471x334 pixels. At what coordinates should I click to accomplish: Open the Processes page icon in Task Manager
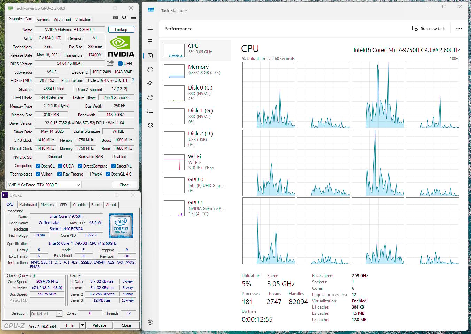(150, 42)
